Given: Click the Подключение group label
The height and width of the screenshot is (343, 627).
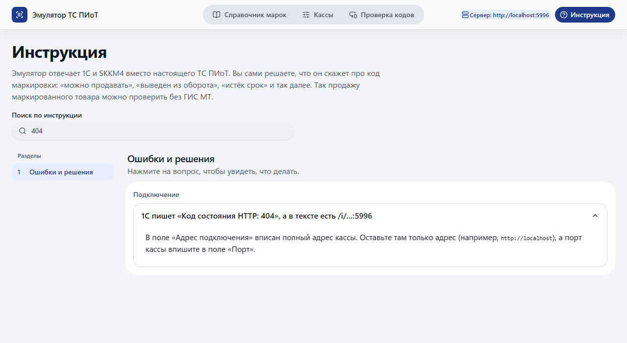Looking at the screenshot, I should [156, 195].
